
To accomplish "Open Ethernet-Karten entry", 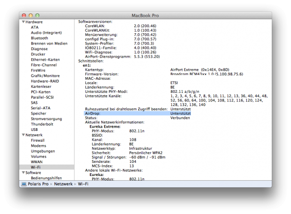I will coord(45,60).
